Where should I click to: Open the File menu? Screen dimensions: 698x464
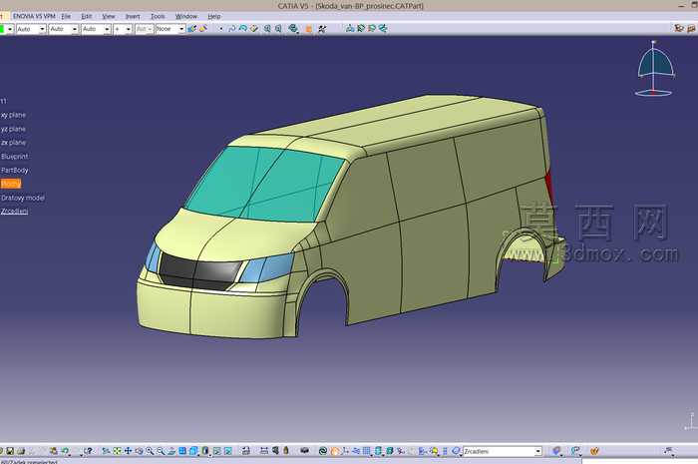[66, 16]
